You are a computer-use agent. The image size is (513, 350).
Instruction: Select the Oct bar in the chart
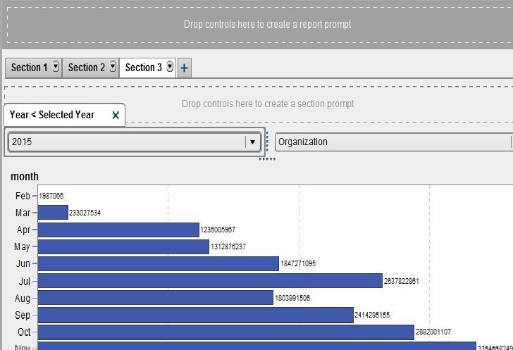point(225,332)
